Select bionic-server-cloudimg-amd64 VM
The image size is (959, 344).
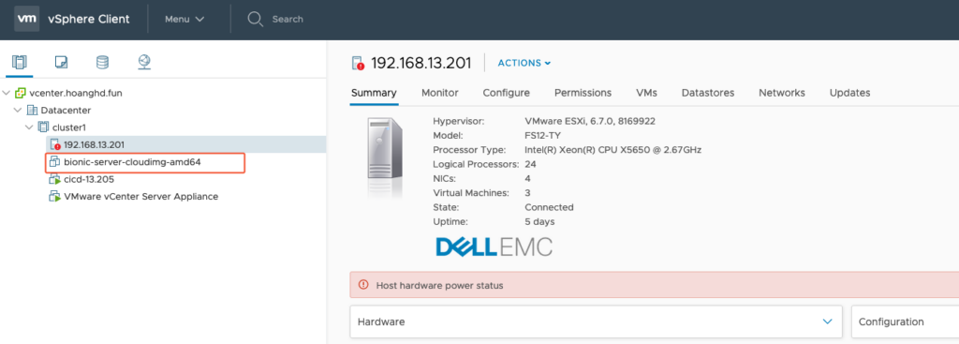point(132,162)
